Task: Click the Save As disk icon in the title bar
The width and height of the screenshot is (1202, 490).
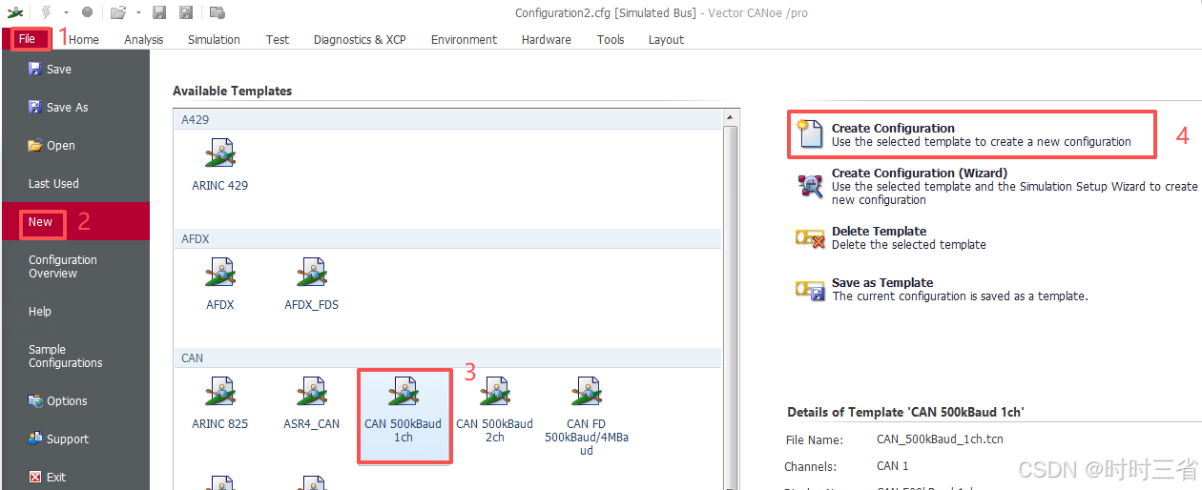Action: [186, 12]
